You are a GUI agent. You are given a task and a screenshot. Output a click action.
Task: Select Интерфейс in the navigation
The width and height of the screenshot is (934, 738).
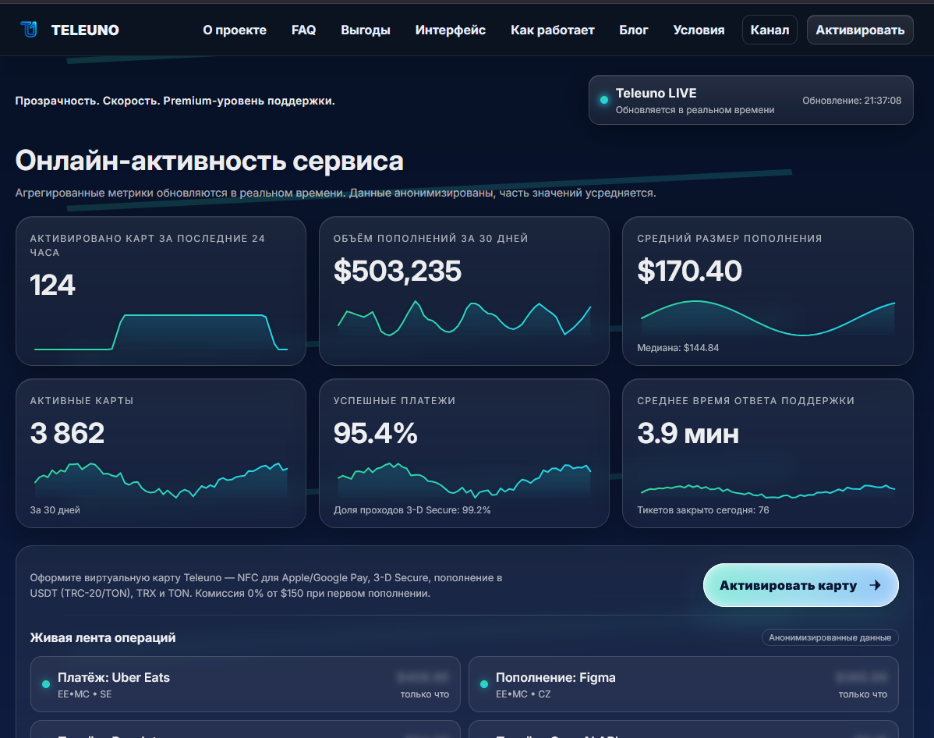450,30
